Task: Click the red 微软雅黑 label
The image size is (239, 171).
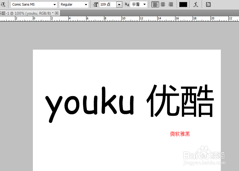Action: (180, 134)
